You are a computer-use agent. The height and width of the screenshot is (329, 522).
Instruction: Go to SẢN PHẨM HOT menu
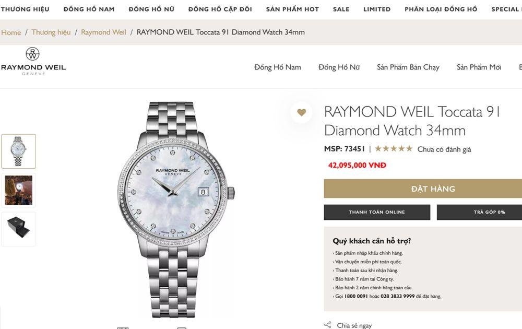coord(292,9)
